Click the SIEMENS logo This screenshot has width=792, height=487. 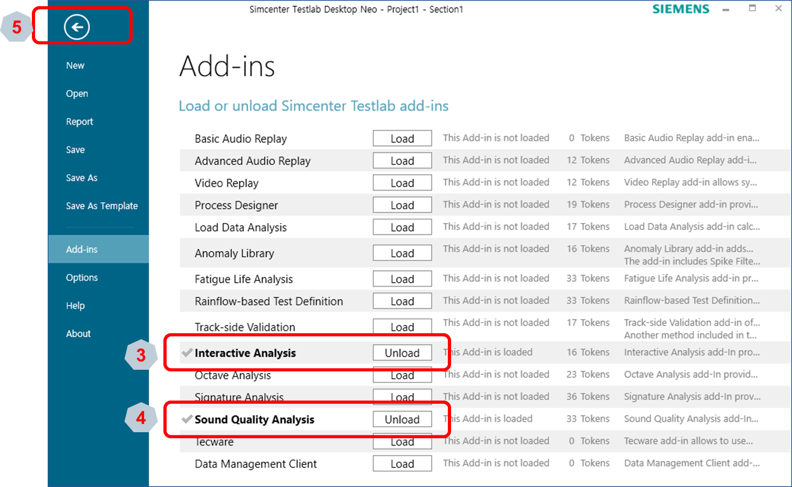point(681,9)
